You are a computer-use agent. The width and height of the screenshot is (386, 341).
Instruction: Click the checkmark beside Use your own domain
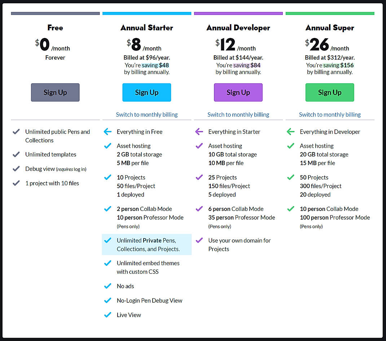point(199,240)
